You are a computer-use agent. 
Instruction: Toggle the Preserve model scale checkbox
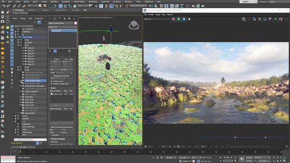coord(52,84)
